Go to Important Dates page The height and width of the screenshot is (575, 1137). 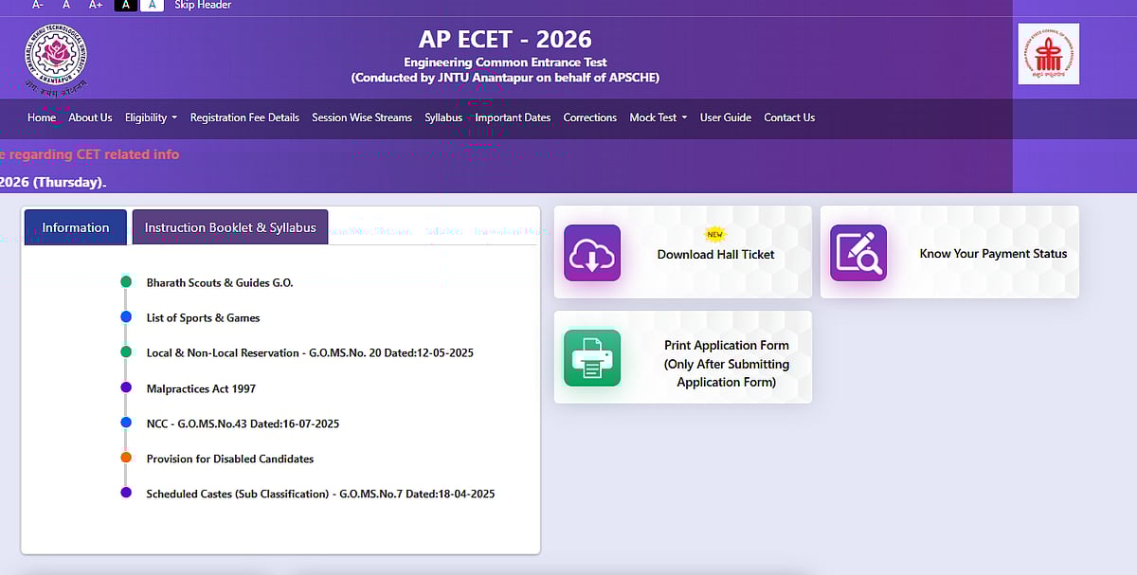pyautogui.click(x=513, y=117)
